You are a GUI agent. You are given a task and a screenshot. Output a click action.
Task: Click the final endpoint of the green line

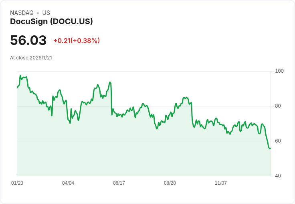(x=270, y=148)
